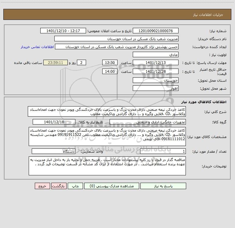Image resolution: width=235 pixels, height=228 pixels.
Task: Click the deadline time field 12:30
Action: (110, 62)
